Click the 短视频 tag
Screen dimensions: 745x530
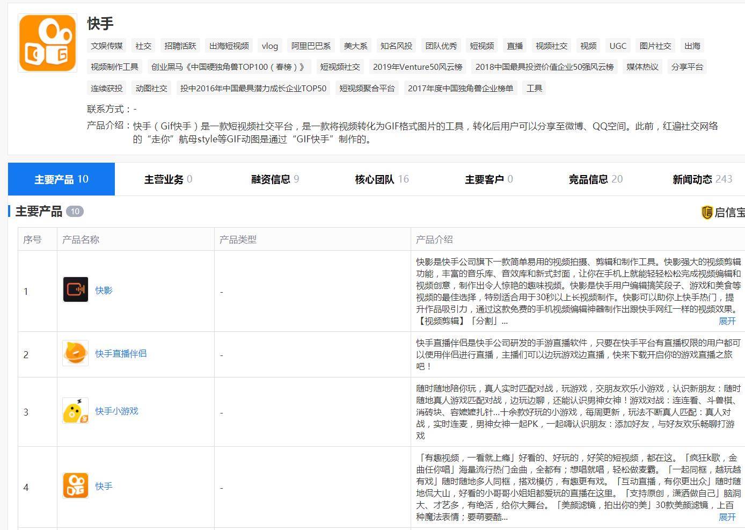pyautogui.click(x=481, y=46)
